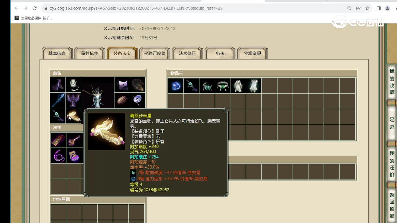Click the level 7 gem icon in tooltip
The height and width of the screenshot is (223, 397).
coord(133,173)
